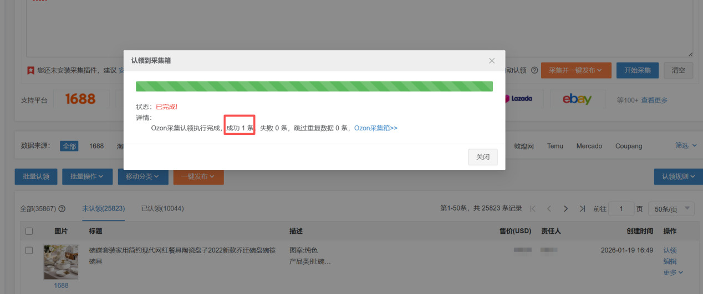The image size is (703, 294).
Task: Check the first product row checkbox
Action: click(29, 250)
